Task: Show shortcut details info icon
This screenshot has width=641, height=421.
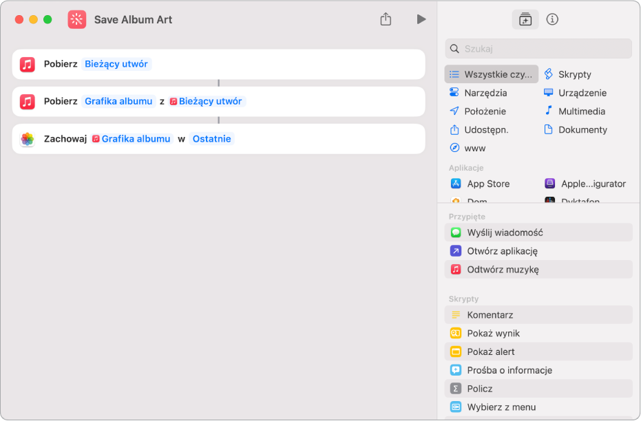Action: (552, 19)
